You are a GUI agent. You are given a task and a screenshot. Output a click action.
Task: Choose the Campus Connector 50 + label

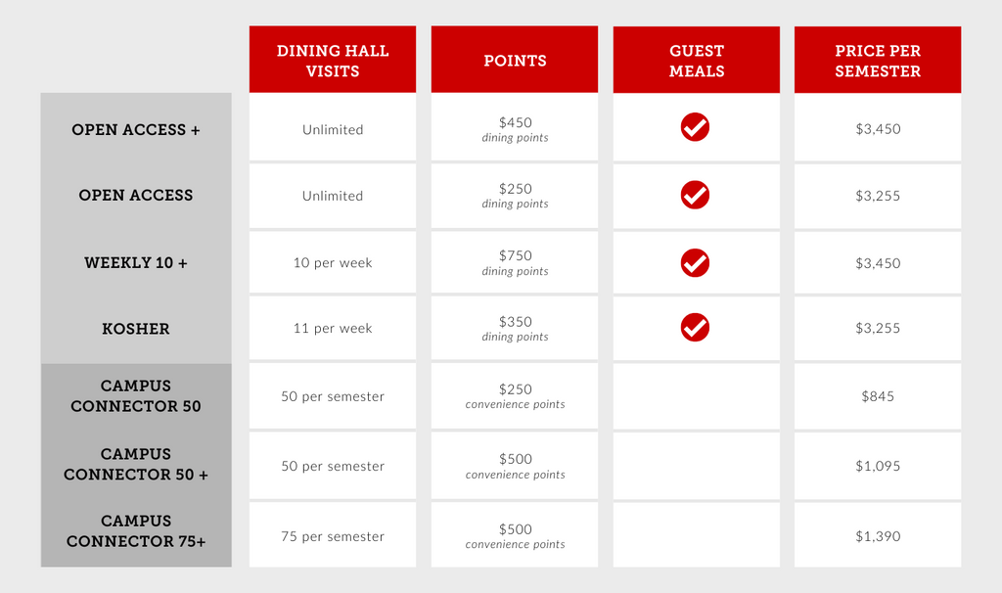136,465
